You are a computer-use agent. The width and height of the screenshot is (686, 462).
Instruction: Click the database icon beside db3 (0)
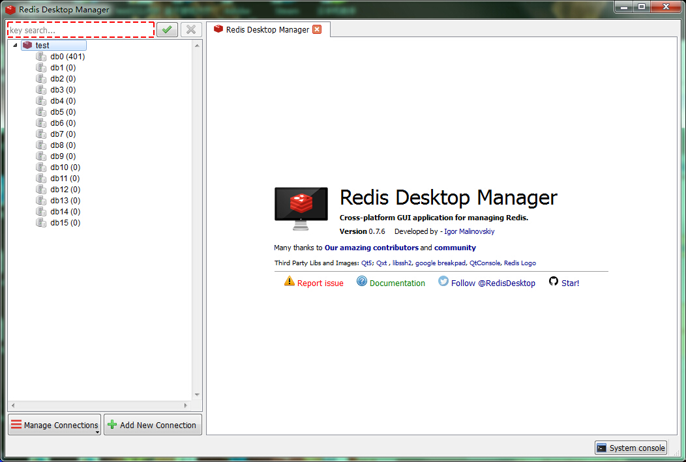[x=41, y=90]
